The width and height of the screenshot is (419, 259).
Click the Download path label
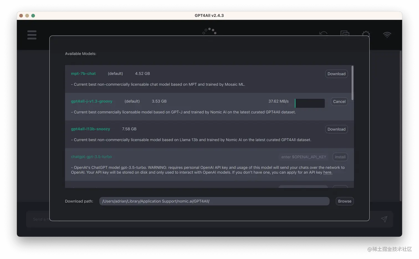pyautogui.click(x=79, y=201)
